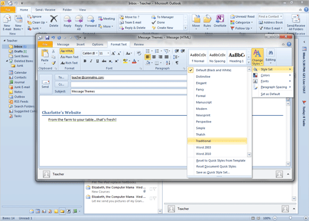
Task: Click the Bold formatting icon
Action: [85, 61]
